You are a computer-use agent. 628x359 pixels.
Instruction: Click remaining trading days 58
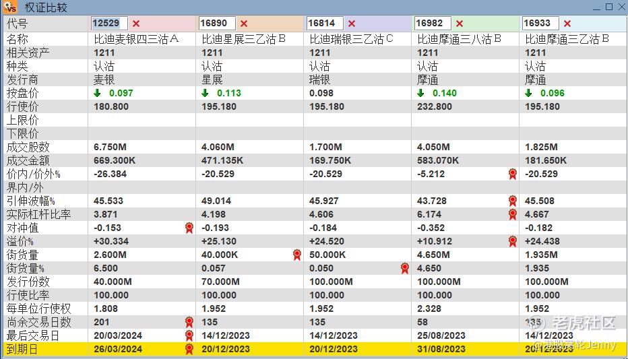point(422,322)
